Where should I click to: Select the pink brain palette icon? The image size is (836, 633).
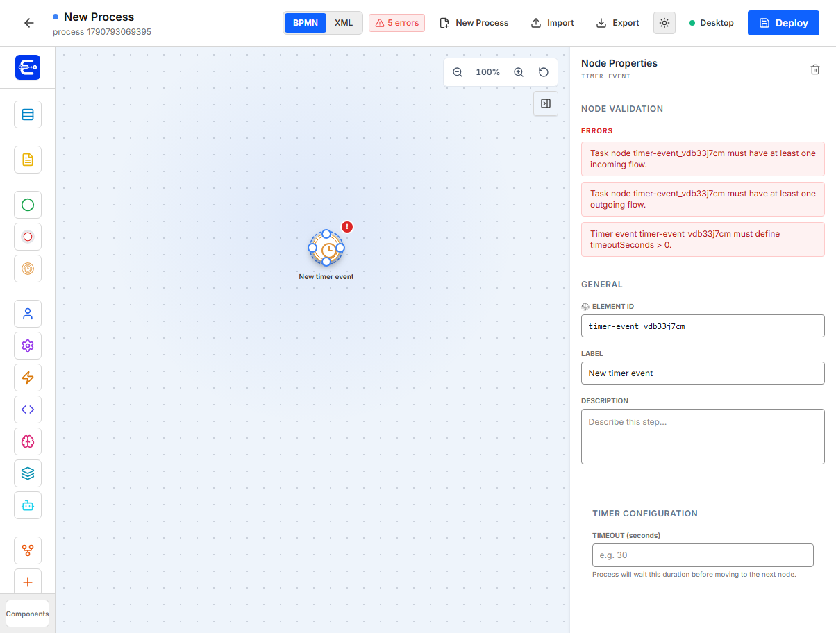(x=28, y=441)
